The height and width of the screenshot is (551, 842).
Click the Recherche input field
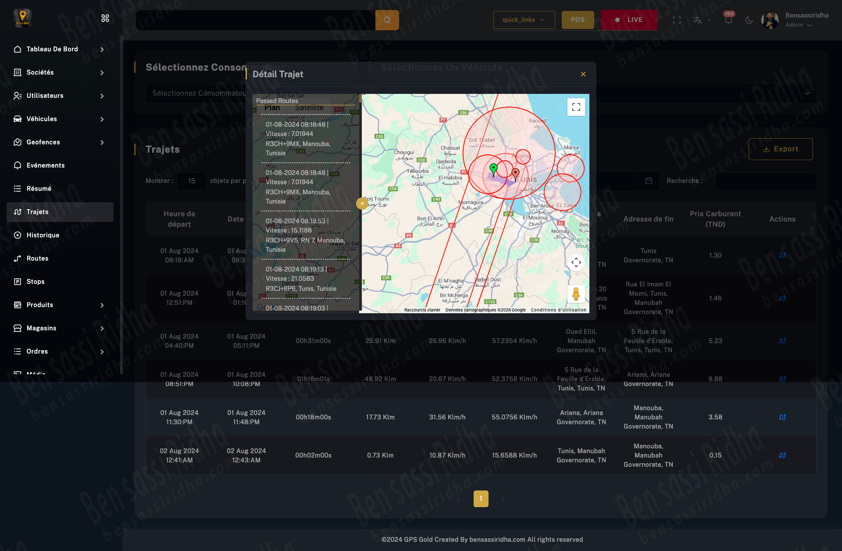click(765, 181)
